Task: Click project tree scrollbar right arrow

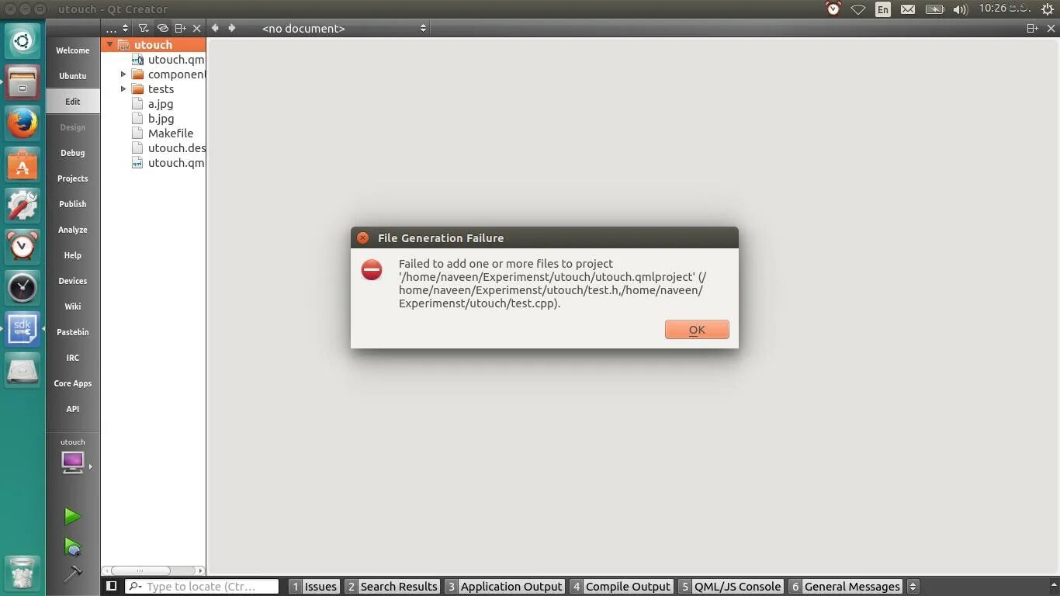Action: pos(200,571)
